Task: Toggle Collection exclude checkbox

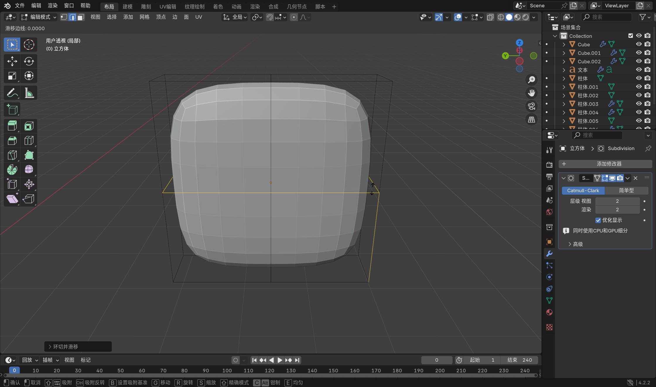Action: pos(631,36)
